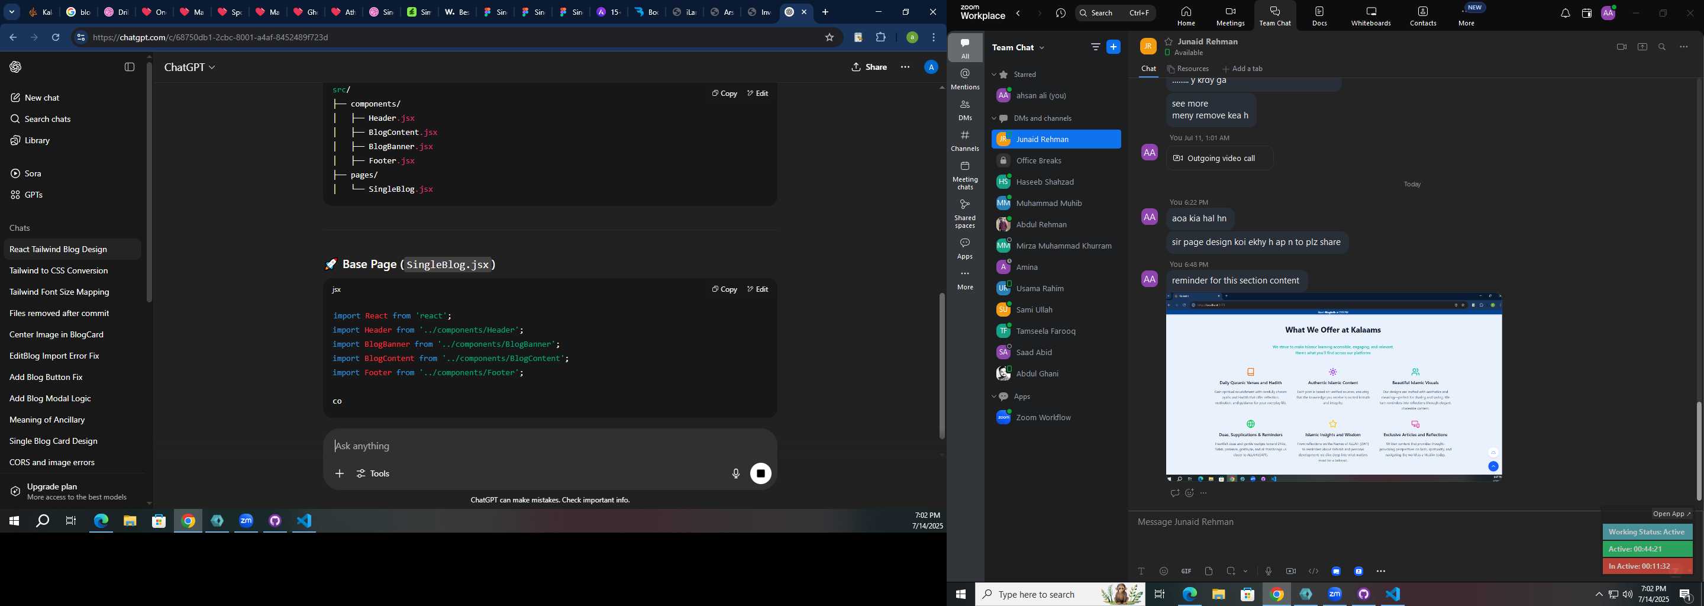Click Zoom back navigation arrow

point(1019,13)
